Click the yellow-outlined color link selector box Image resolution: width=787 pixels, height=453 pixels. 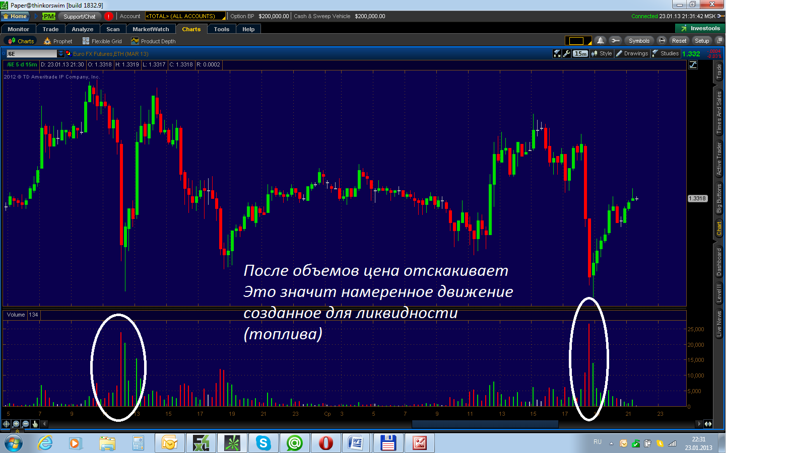click(x=576, y=41)
